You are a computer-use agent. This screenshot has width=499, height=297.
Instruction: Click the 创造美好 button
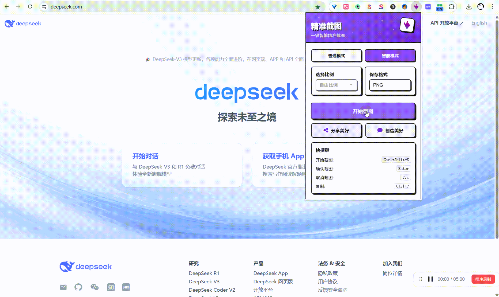[x=390, y=130]
